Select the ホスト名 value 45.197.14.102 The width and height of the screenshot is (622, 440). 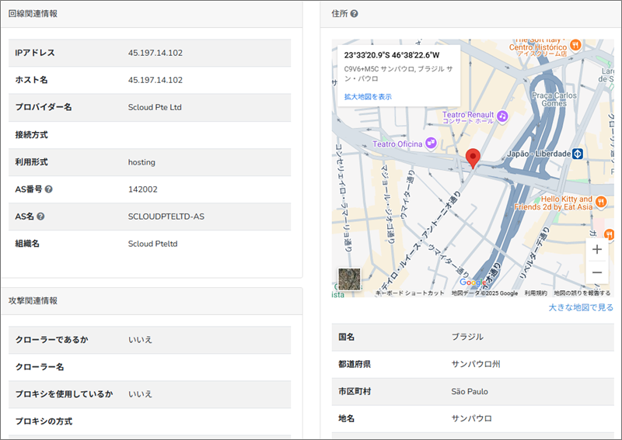(x=155, y=80)
